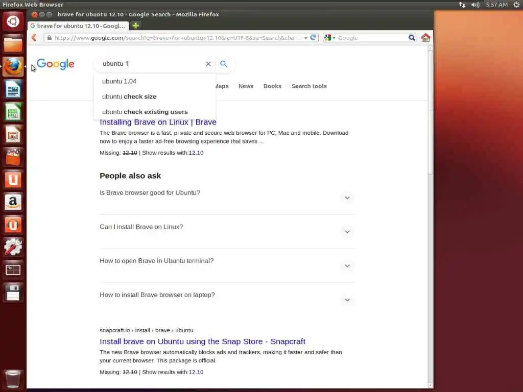Click the Firefox back arrow button
The image size is (523, 392).
tap(34, 38)
